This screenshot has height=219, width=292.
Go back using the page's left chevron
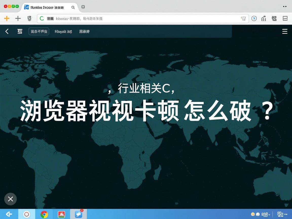pos(7,31)
